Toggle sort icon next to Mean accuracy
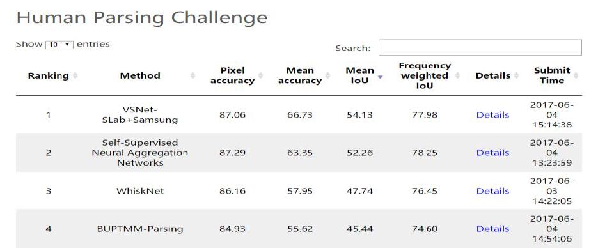 point(327,75)
